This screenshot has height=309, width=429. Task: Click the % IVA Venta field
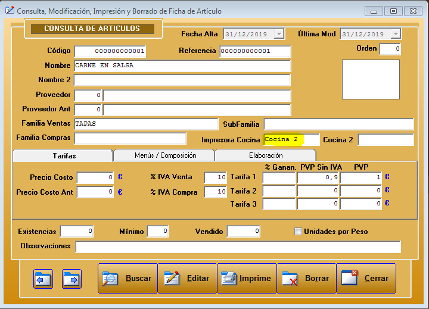tap(215, 177)
